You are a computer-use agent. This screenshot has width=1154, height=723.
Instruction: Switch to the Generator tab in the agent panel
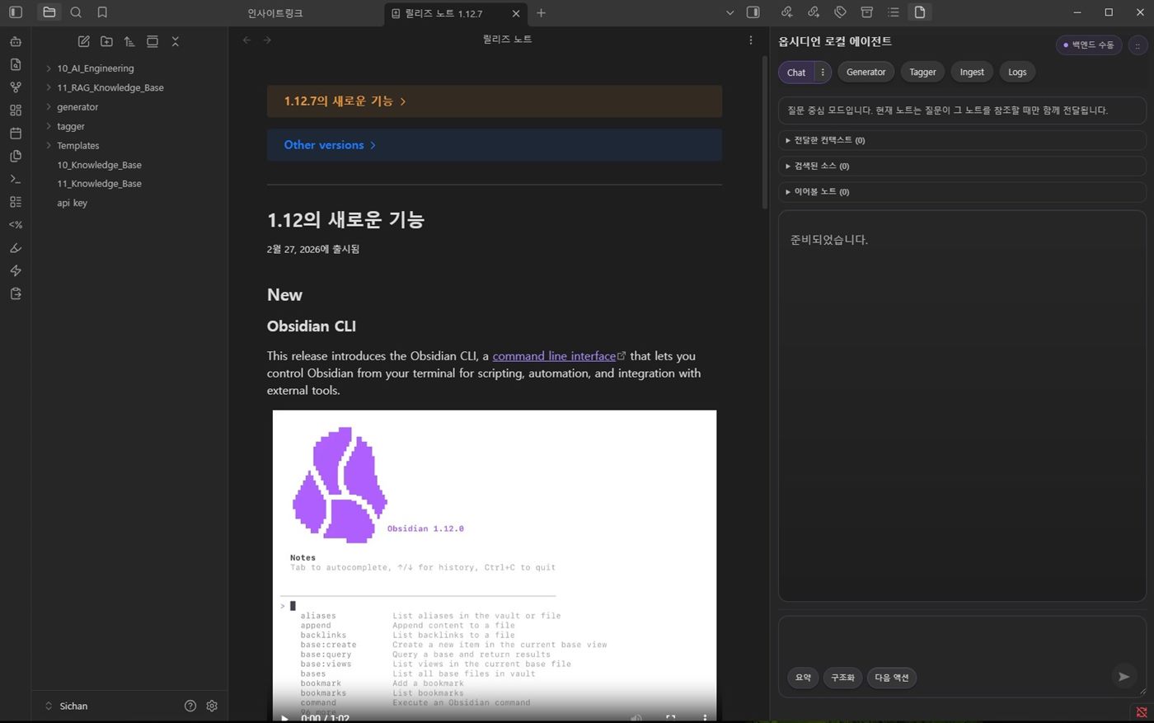point(865,72)
